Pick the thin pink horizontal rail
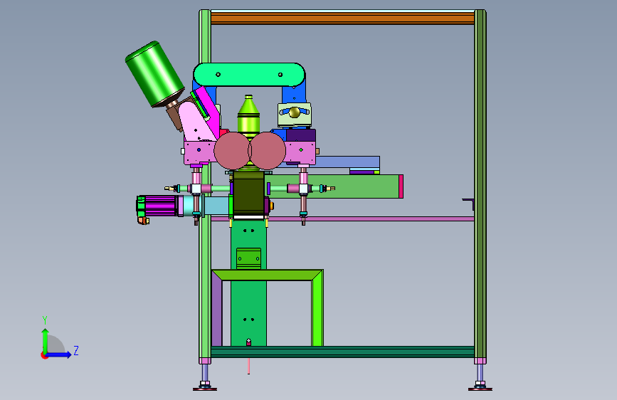 click(342, 219)
